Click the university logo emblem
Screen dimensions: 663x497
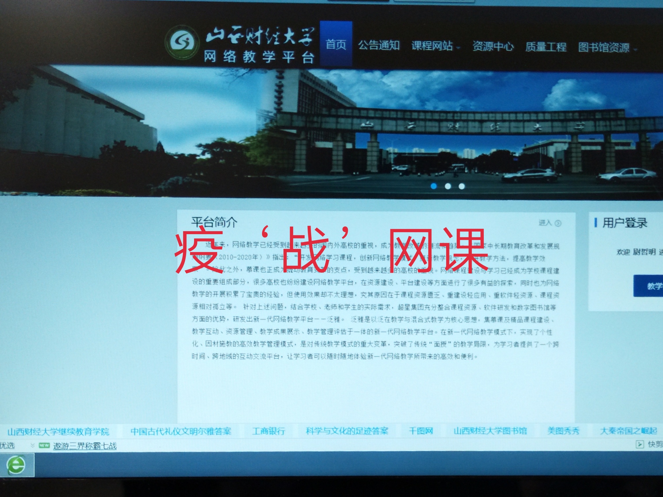point(182,43)
